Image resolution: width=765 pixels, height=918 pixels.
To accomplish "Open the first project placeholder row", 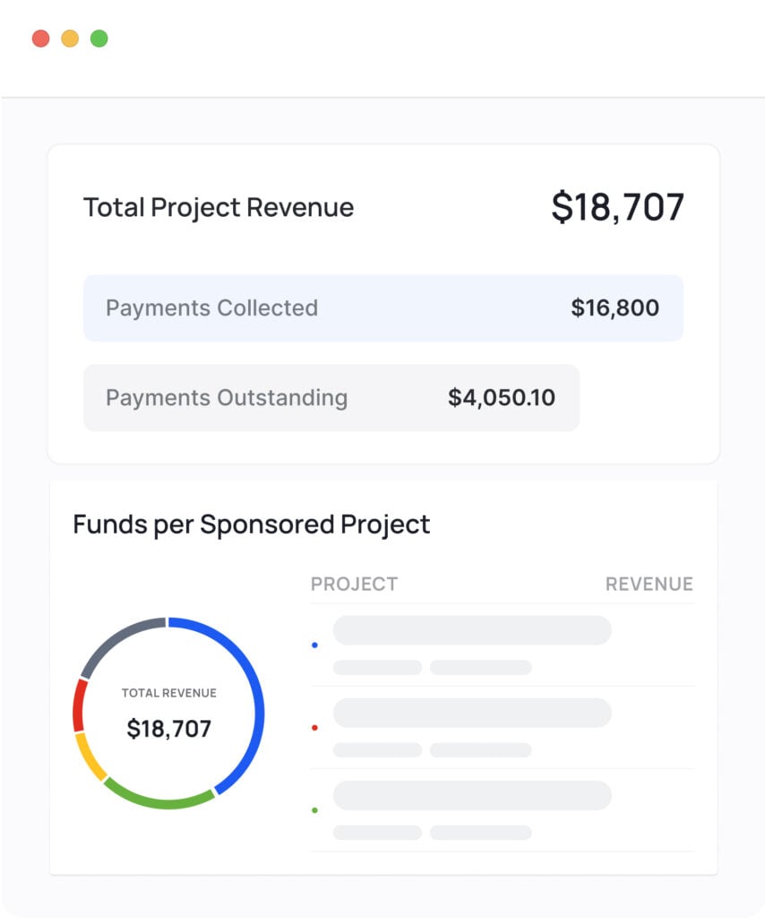I will pyautogui.click(x=502, y=645).
